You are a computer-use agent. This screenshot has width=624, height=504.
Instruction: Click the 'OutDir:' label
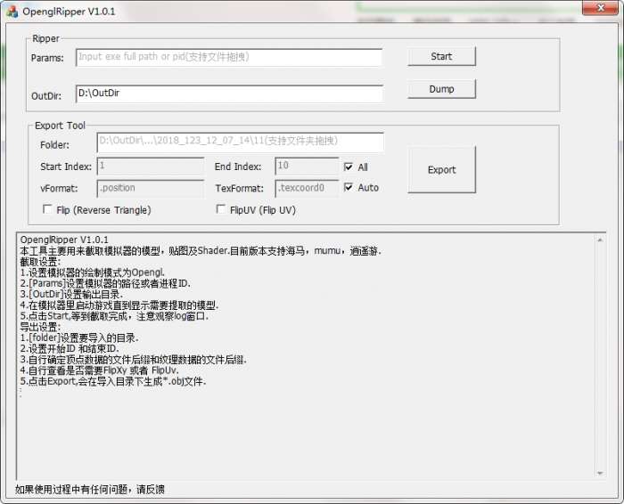pos(46,96)
